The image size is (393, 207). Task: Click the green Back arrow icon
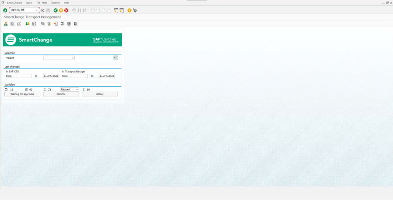(56, 10)
